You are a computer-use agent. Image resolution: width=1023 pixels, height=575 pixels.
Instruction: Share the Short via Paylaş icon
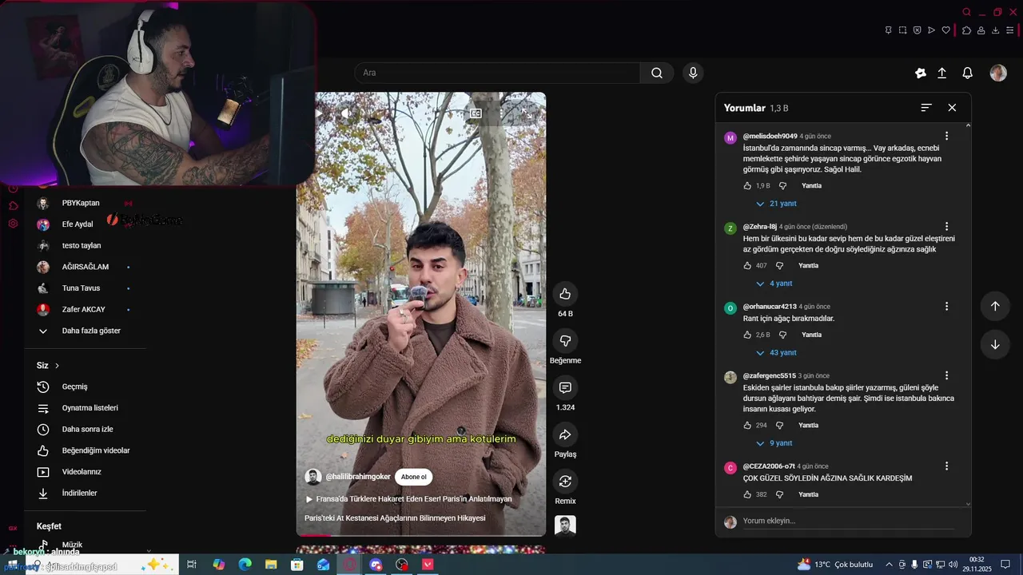(x=565, y=435)
